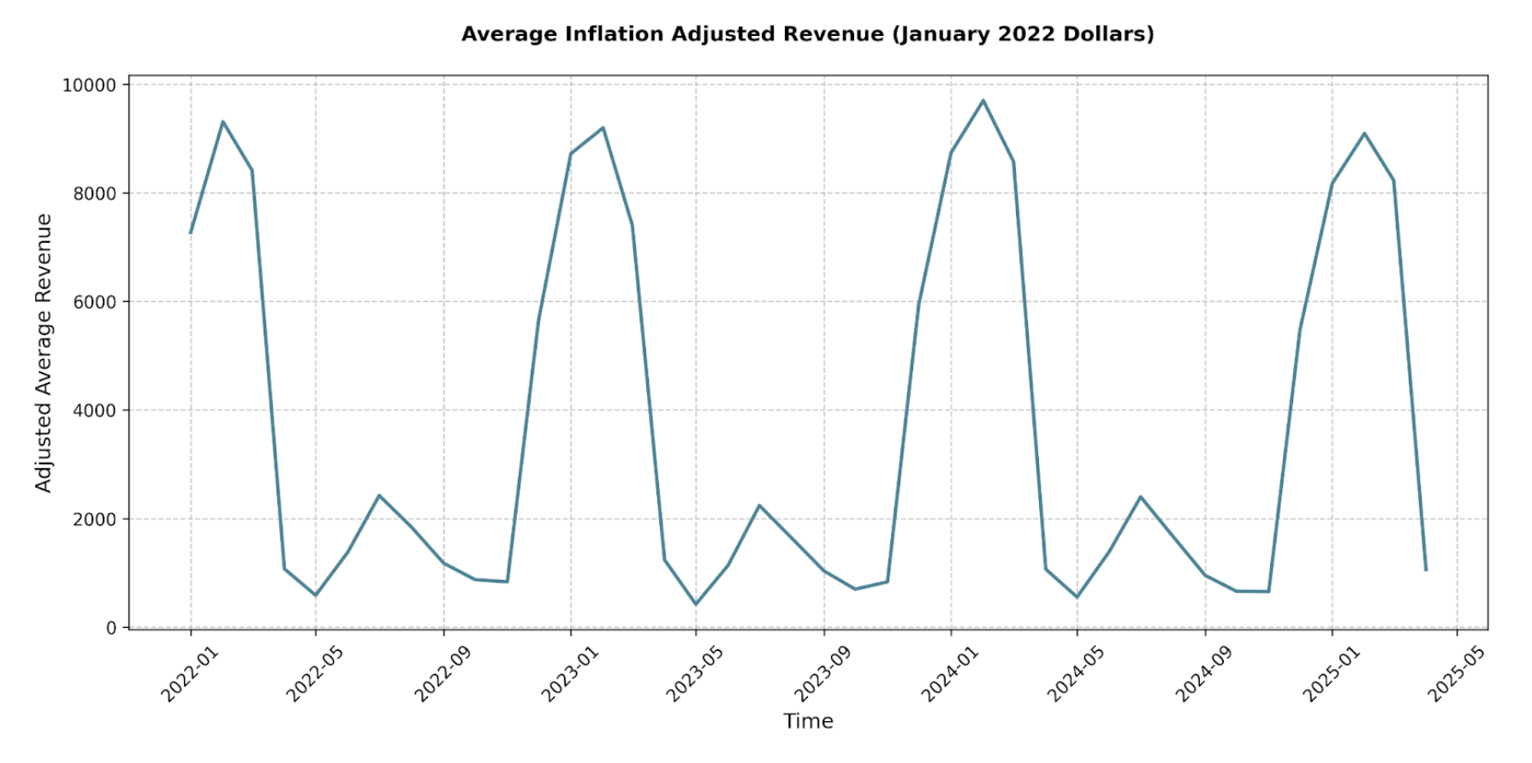Click the 2022-01 x-axis date label
This screenshot has height=763, width=1532.
point(190,674)
